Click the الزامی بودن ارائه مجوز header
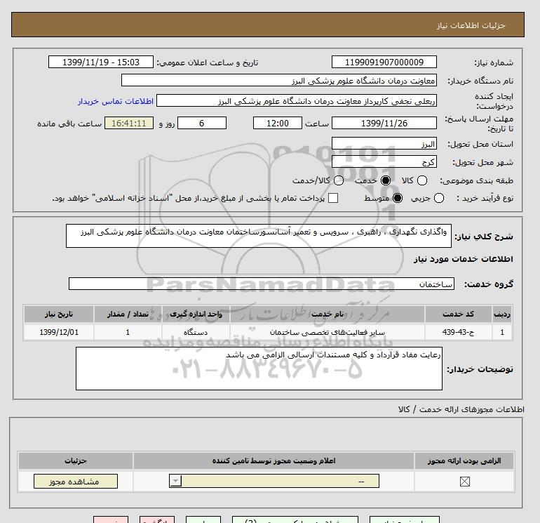Screen dimensions: 540x523 [464, 461]
